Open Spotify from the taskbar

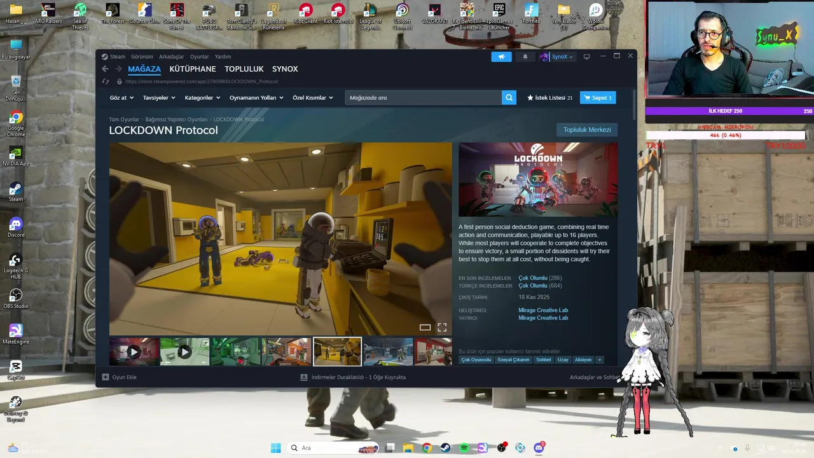[x=464, y=448]
